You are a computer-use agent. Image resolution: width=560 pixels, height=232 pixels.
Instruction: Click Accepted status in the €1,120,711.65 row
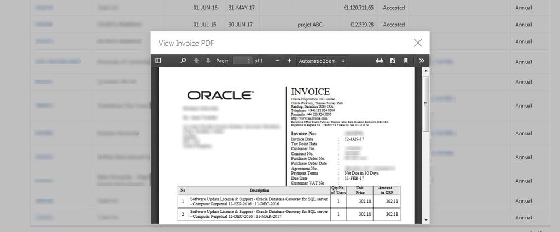point(394,8)
